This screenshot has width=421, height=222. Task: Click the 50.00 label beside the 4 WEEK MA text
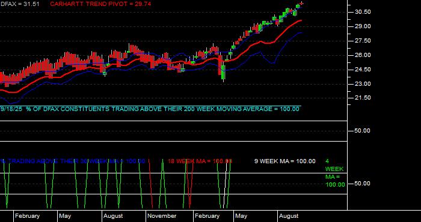coord(363,184)
